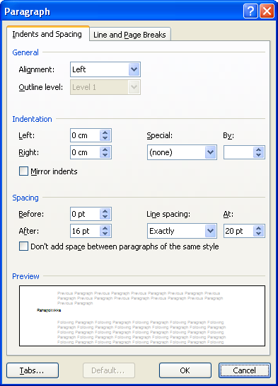
Task: Switch to Line and Page Breaks tab
Action: click(129, 35)
